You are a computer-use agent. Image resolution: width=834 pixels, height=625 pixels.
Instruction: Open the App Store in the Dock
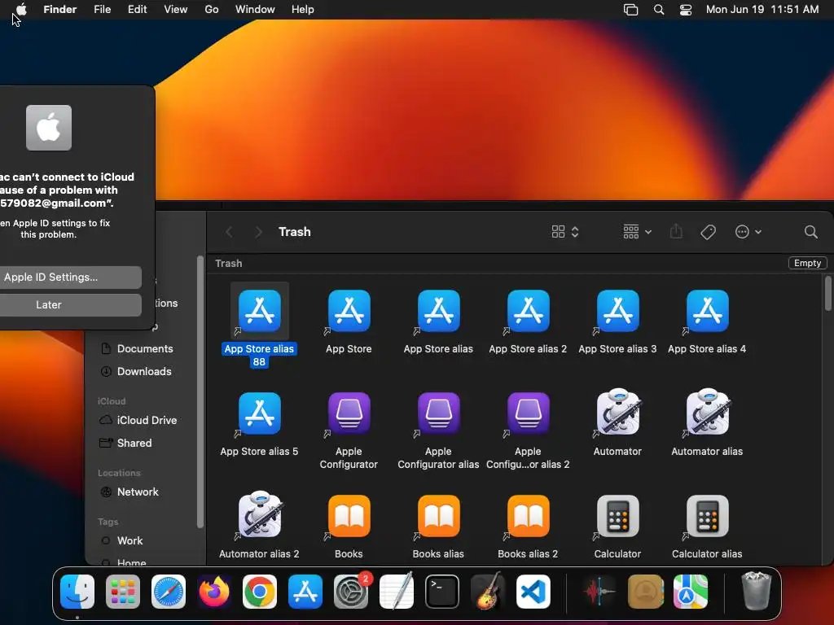[x=305, y=592]
